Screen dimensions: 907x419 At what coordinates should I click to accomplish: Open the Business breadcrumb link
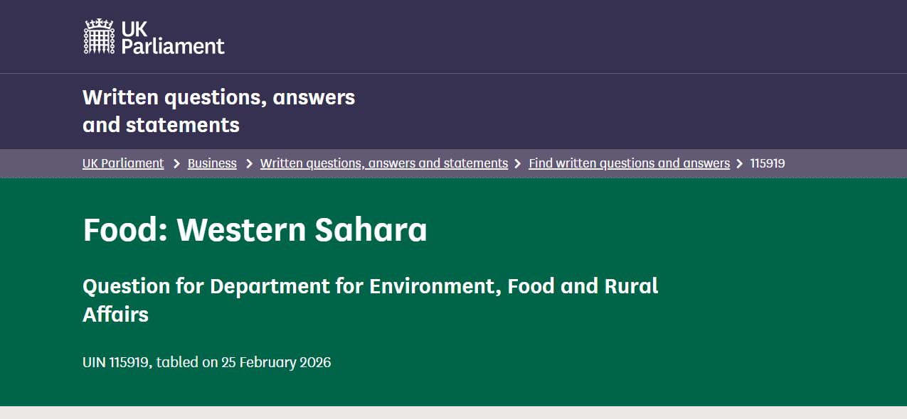(212, 163)
